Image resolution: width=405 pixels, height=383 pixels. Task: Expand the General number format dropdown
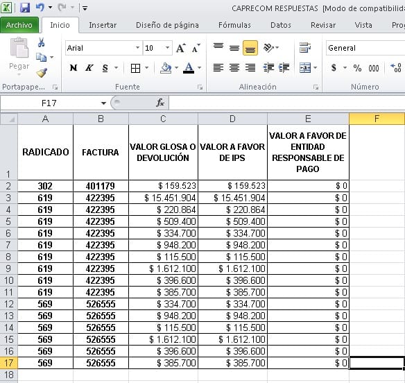pos(365,48)
